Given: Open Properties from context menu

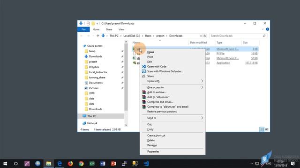Looking at the screenshot, I should coord(153,152).
